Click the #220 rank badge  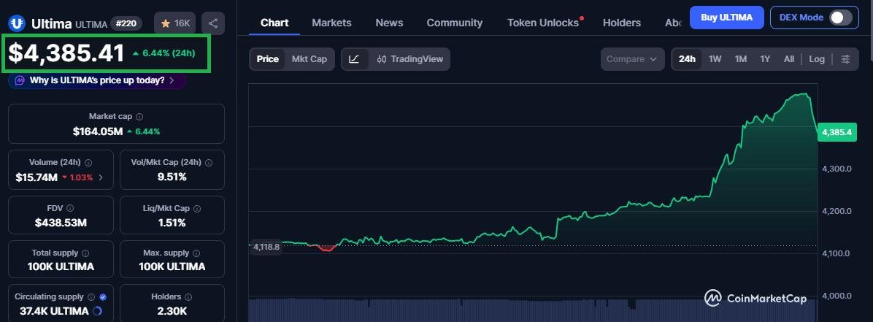pyautogui.click(x=126, y=23)
